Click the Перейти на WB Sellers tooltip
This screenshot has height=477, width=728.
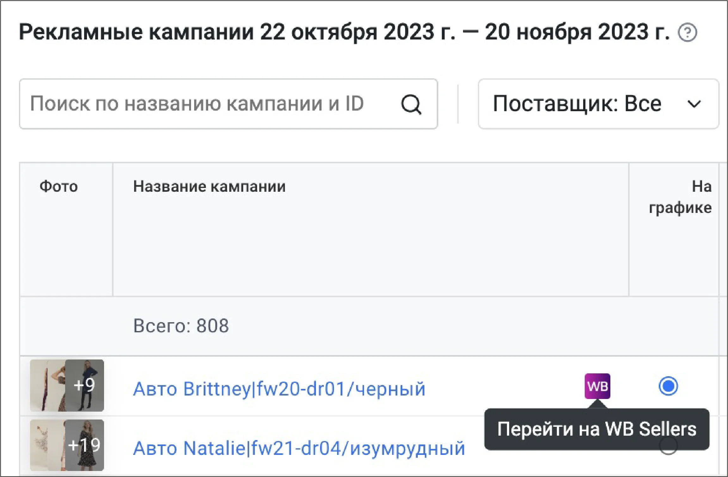pyautogui.click(x=596, y=429)
